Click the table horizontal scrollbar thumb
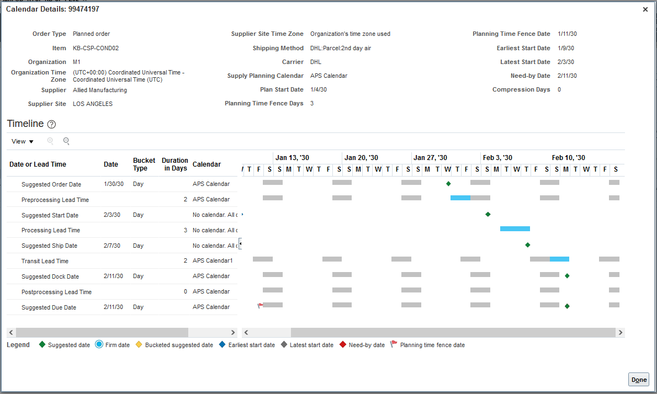 (102, 332)
